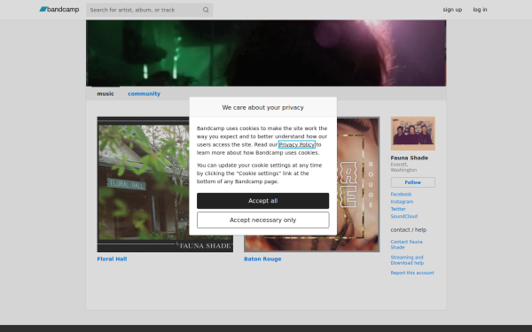Accept all cookies
This screenshot has width=532, height=332.
pos(263,201)
